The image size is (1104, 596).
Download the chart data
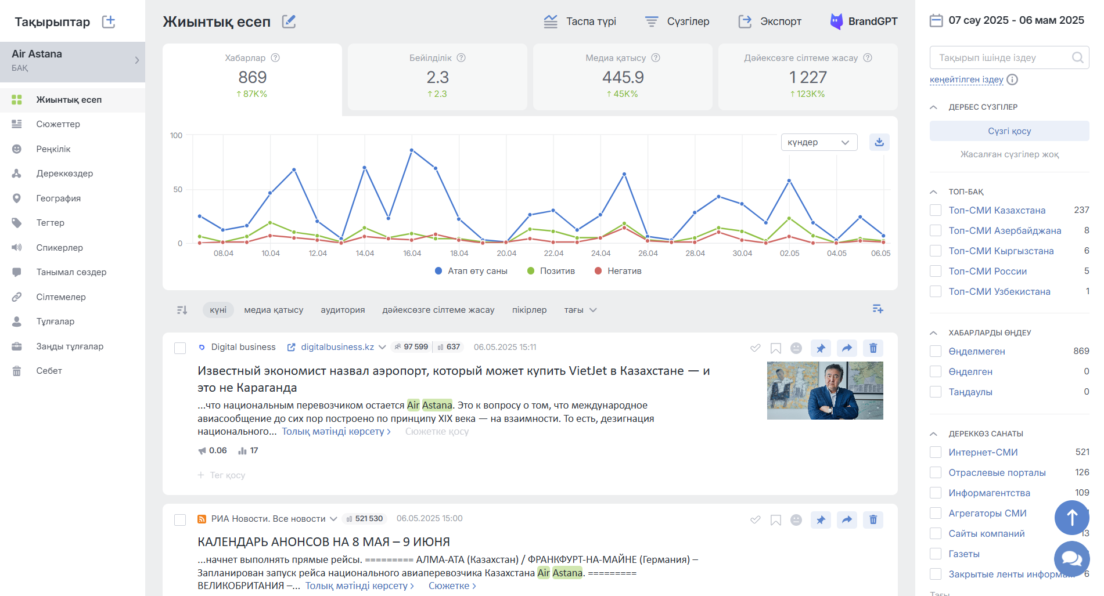(x=879, y=142)
